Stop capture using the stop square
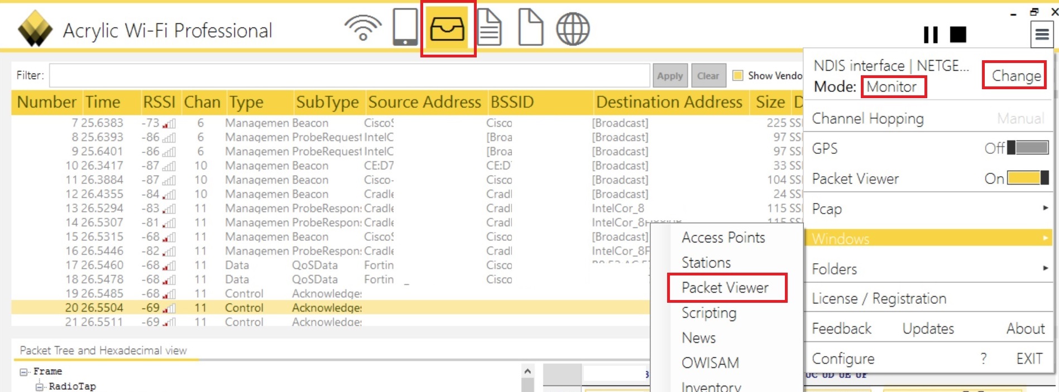The image size is (1059, 392). (x=958, y=35)
